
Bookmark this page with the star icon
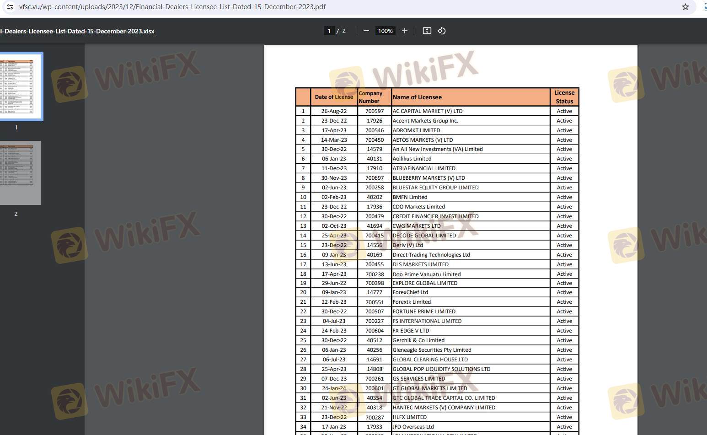685,7
